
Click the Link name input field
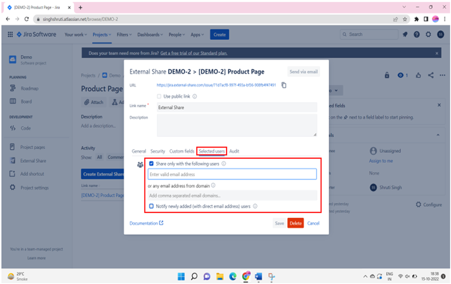[x=237, y=107]
